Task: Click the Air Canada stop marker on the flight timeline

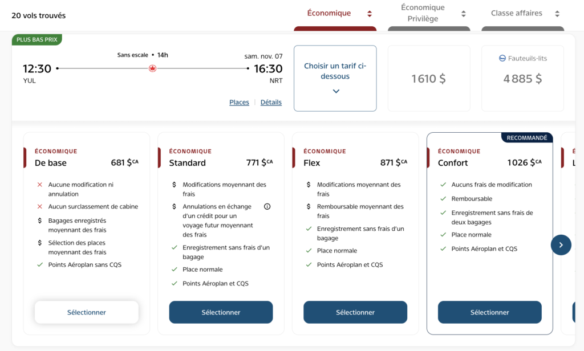Action: click(152, 67)
